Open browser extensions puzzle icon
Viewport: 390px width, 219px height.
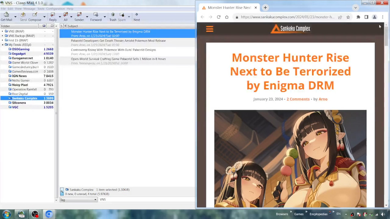tap(358, 17)
